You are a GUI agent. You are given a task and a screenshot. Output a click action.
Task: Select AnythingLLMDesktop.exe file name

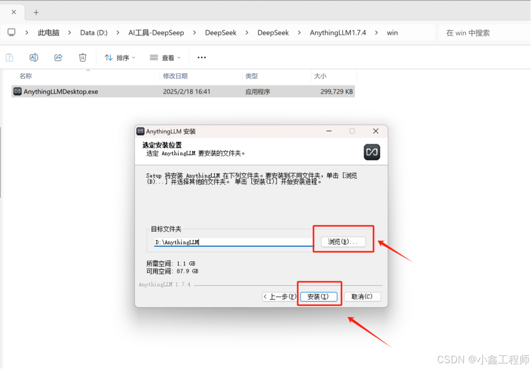61,92
